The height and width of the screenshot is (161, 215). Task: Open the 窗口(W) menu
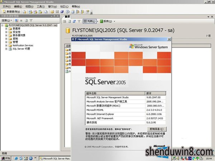pos(52,6)
